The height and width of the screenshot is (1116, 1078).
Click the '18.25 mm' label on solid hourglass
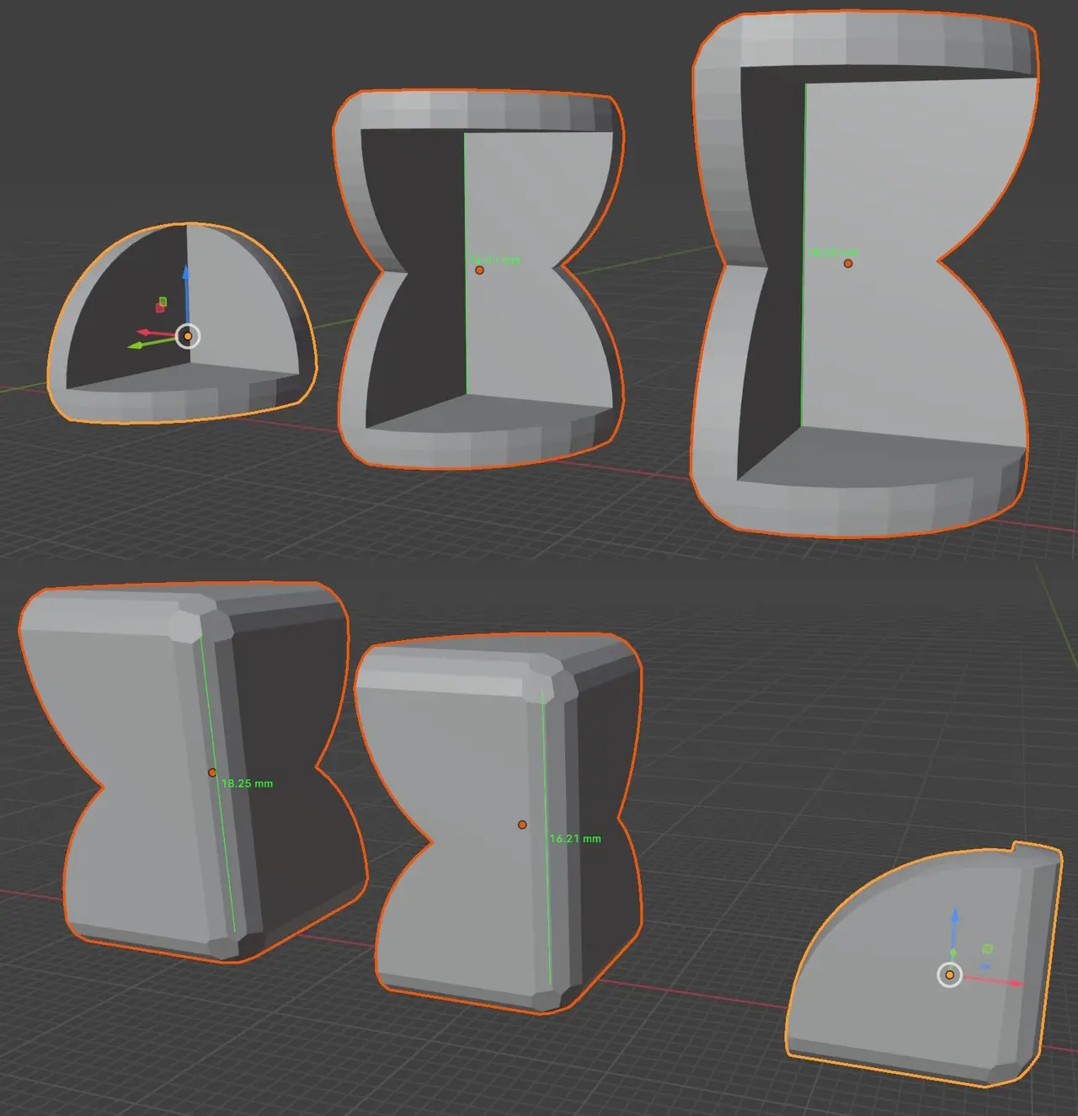(247, 783)
